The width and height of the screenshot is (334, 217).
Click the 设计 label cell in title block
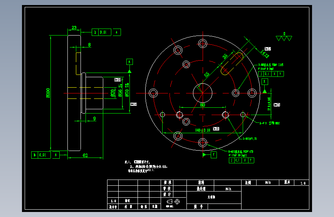point(167,194)
